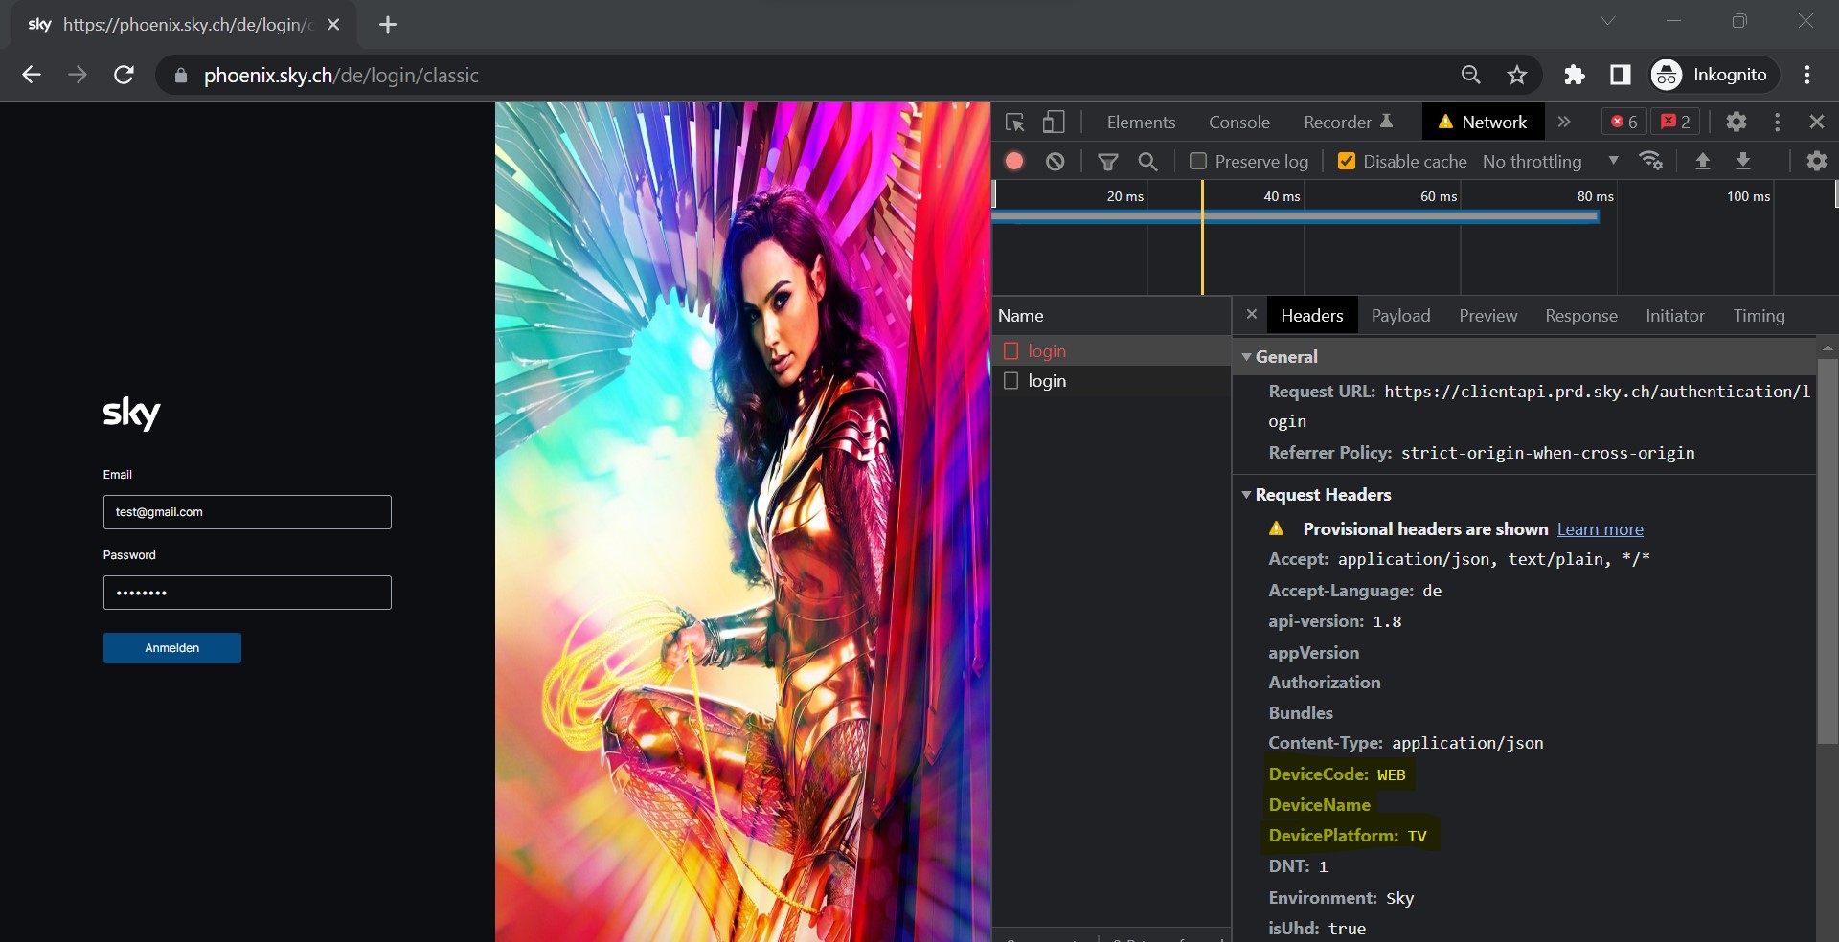Viewport: 1839px width, 942px height.
Task: Sort requests by Name column
Action: [1111, 315]
